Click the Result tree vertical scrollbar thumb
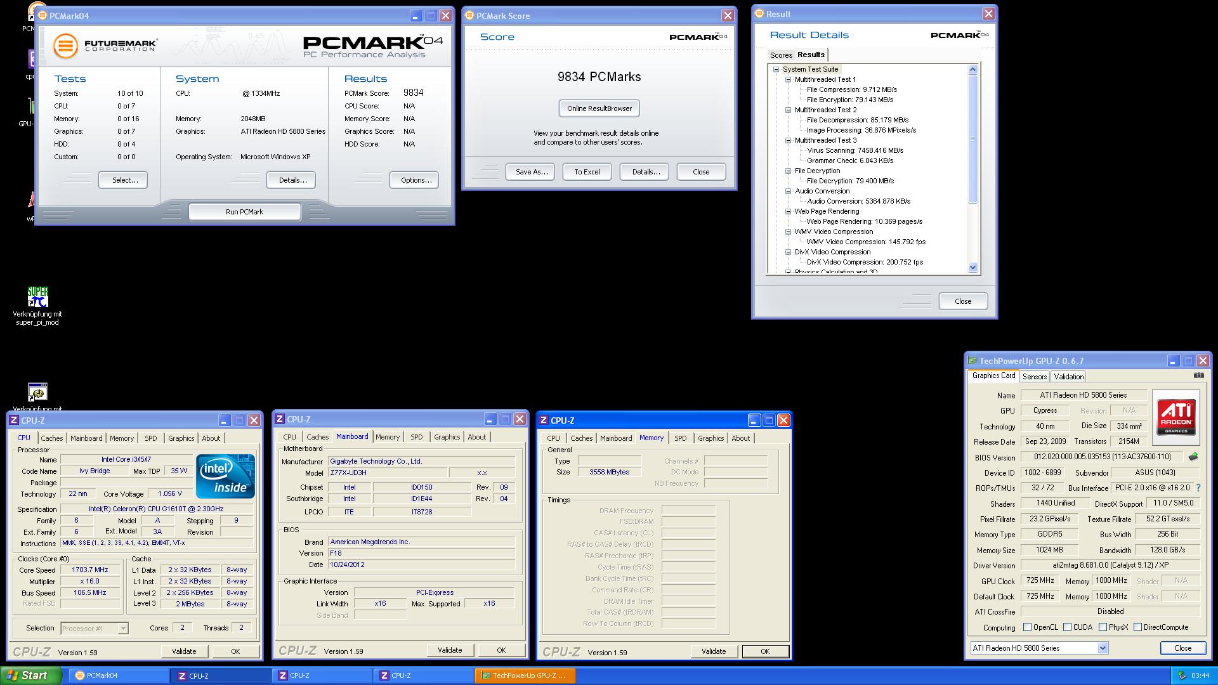Image resolution: width=1218 pixels, height=685 pixels. pyautogui.click(x=973, y=139)
